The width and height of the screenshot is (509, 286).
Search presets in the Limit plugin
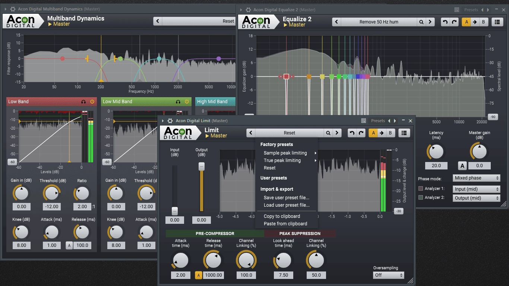coord(328,133)
